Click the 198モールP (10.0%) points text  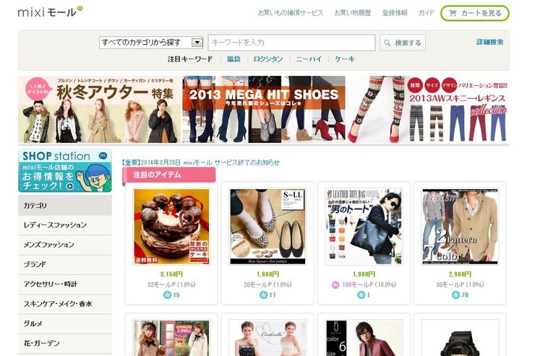pyautogui.click(x=369, y=285)
